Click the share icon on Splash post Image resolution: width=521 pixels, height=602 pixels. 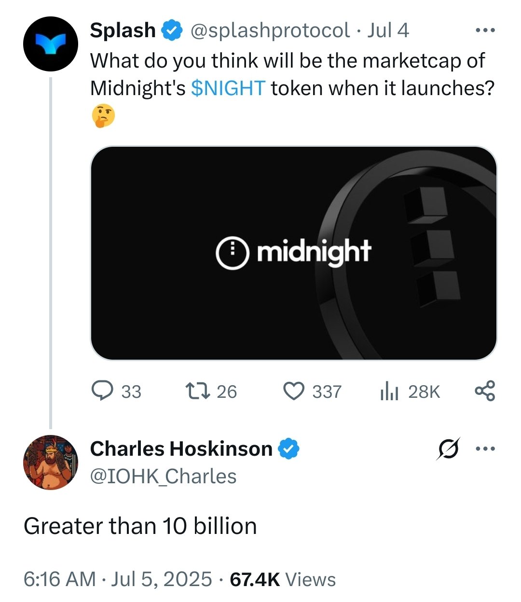tap(484, 391)
